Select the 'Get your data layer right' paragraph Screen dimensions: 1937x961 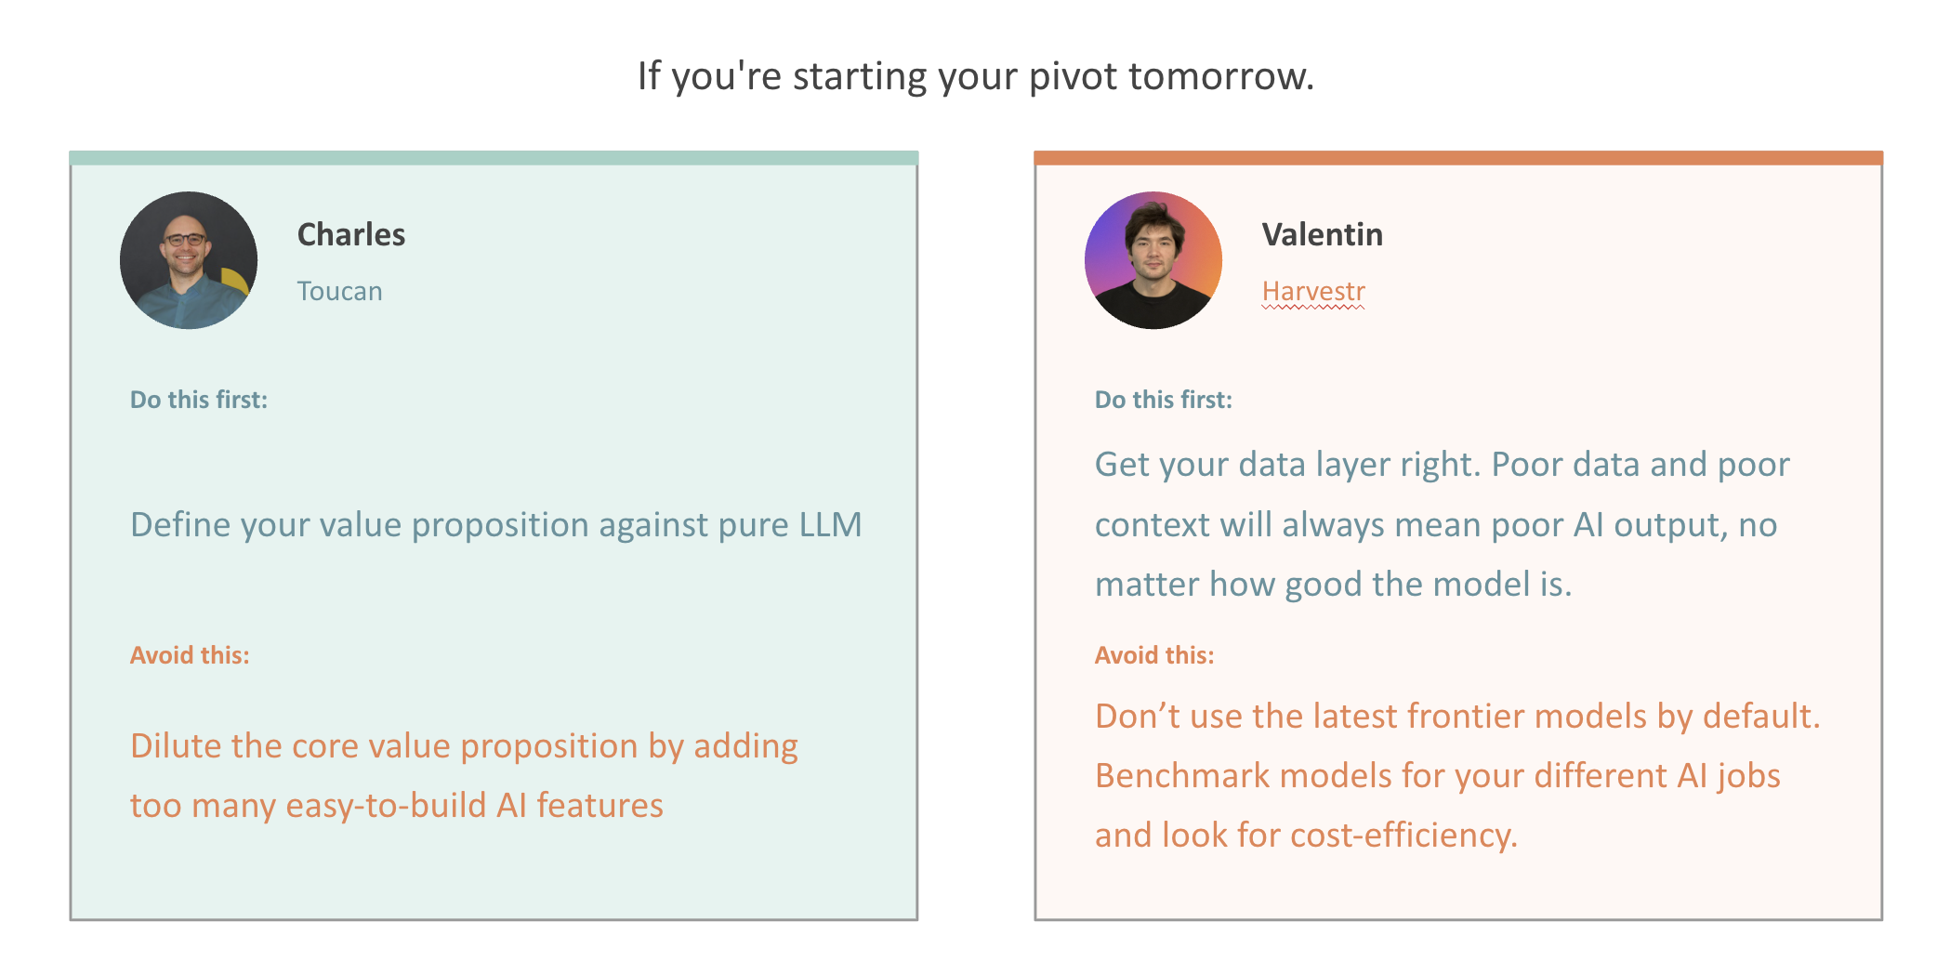coord(1443,524)
